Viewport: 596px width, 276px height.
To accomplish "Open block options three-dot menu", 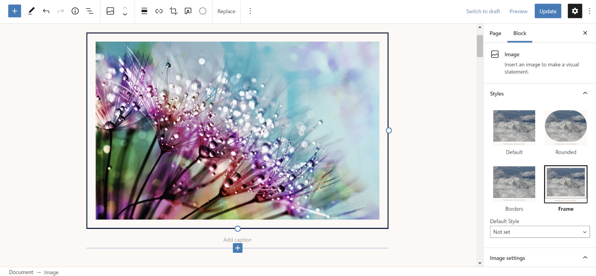I will pos(250,11).
